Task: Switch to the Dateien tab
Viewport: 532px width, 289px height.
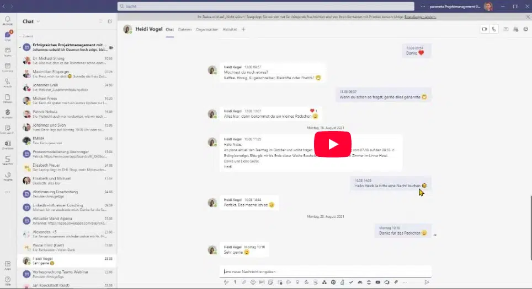Action: tap(185, 29)
